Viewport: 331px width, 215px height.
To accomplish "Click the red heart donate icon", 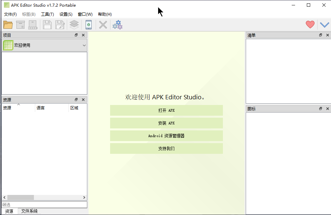I will (310, 25).
